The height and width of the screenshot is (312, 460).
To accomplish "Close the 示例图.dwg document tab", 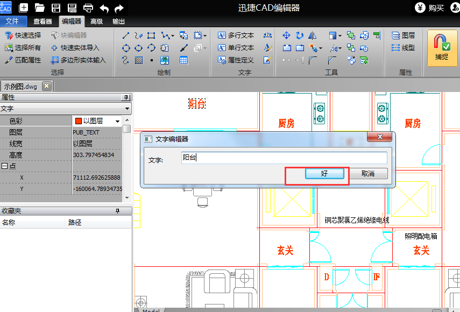I will 47,86.
